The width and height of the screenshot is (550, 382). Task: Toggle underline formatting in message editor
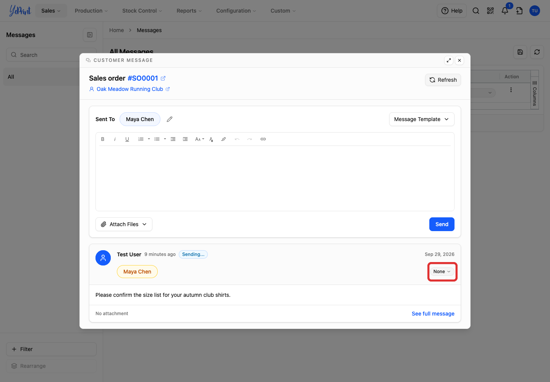tap(127, 139)
